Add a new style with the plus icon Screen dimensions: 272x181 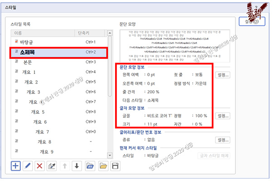pos(15,166)
